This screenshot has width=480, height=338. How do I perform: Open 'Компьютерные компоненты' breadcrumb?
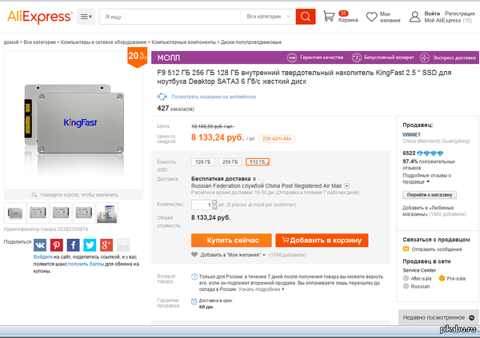184,42
